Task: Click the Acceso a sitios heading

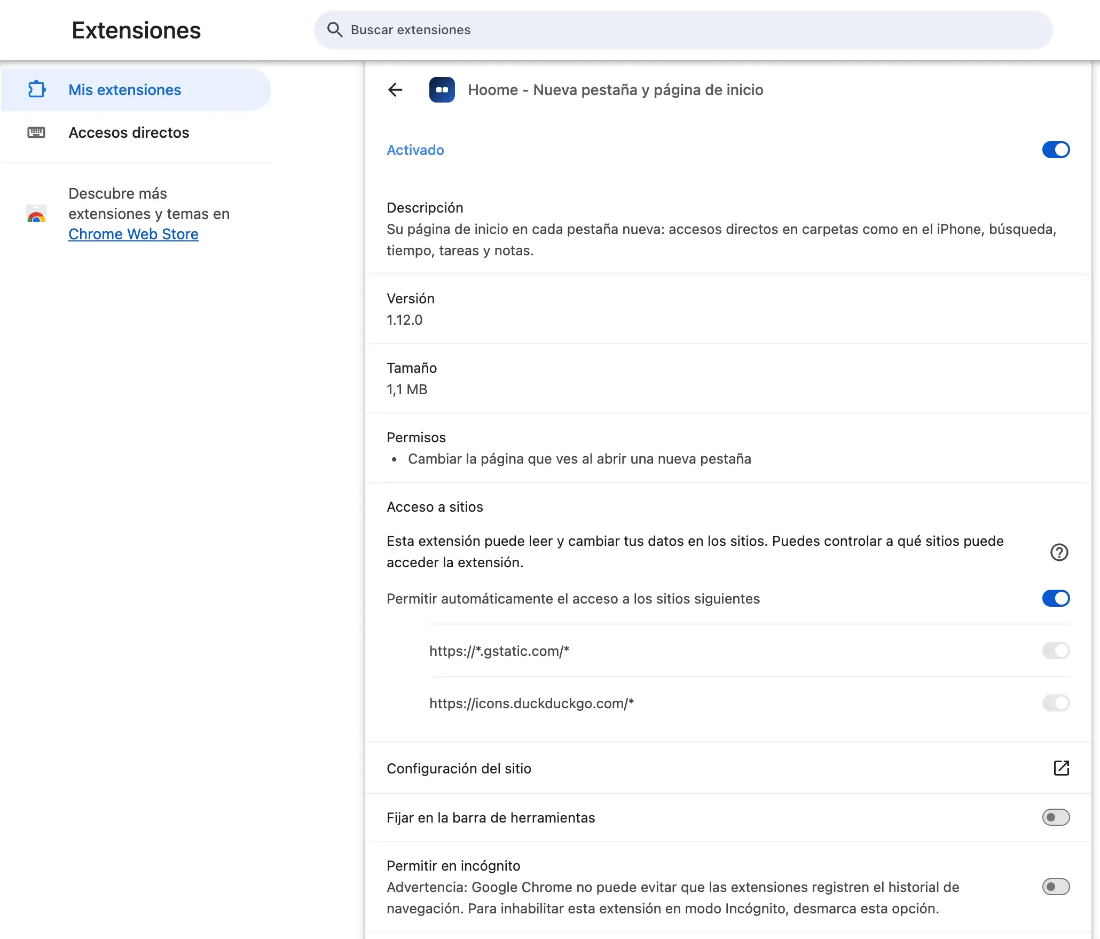Action: [435, 507]
